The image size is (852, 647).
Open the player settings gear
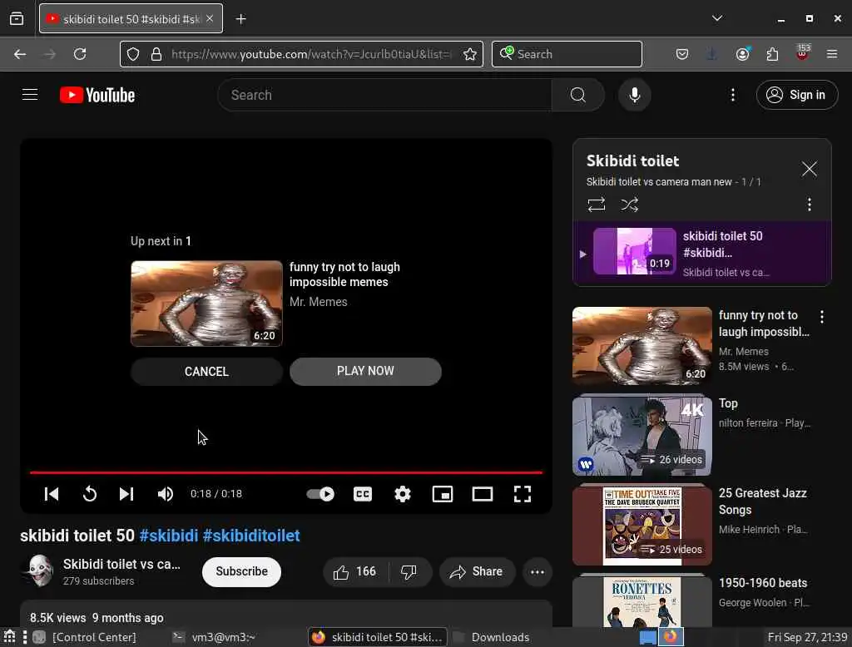(x=403, y=494)
